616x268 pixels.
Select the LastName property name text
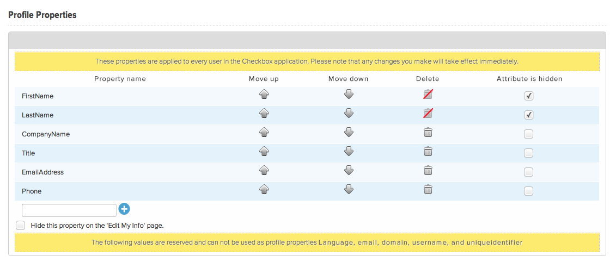(38, 115)
